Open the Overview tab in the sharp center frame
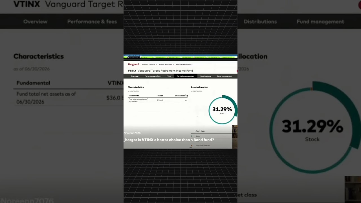The image size is (361, 203). click(135, 76)
